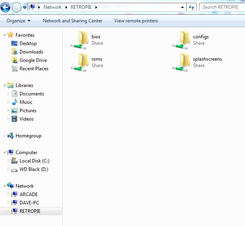The width and height of the screenshot is (245, 226).
Task: Open Google Drive in Favorites
Action: 33,60
